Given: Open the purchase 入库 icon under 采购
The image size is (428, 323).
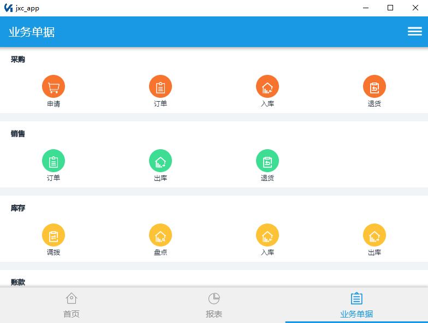Looking at the screenshot, I should tap(267, 86).
